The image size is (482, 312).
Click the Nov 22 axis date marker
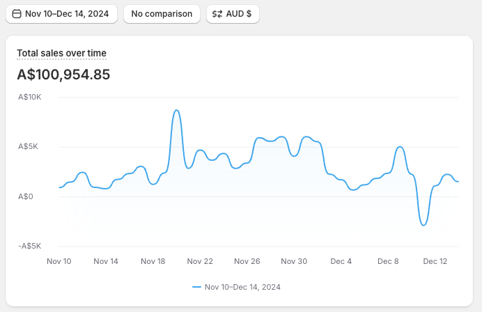click(200, 262)
